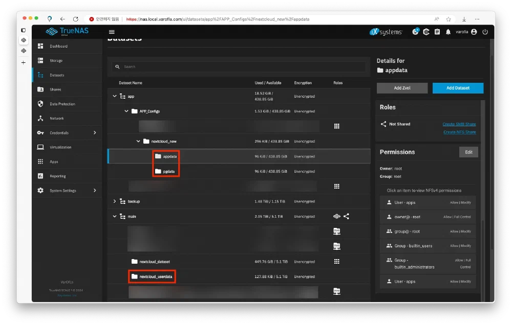Open the Create SMB Share link

tap(459, 124)
